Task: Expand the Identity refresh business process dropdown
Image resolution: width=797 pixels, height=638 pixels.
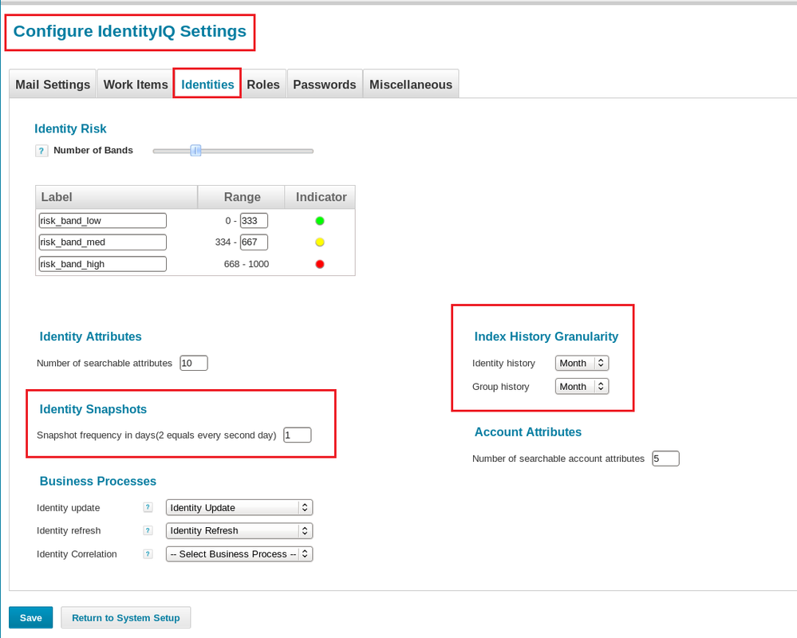Action: click(239, 530)
